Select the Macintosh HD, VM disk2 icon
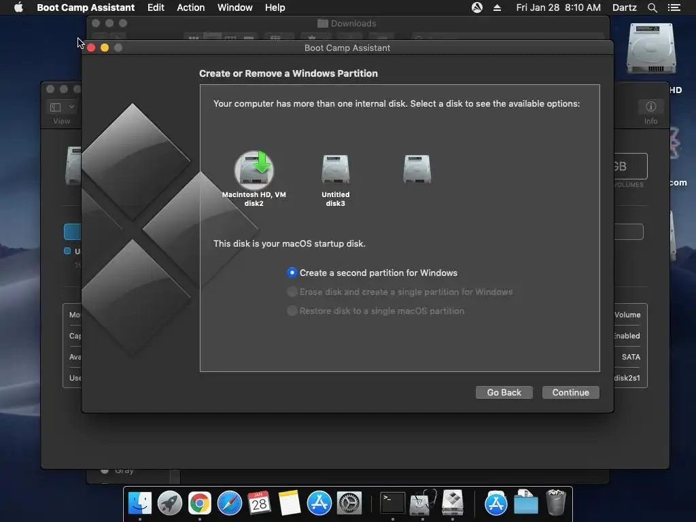This screenshot has height=522, width=696. 254,170
